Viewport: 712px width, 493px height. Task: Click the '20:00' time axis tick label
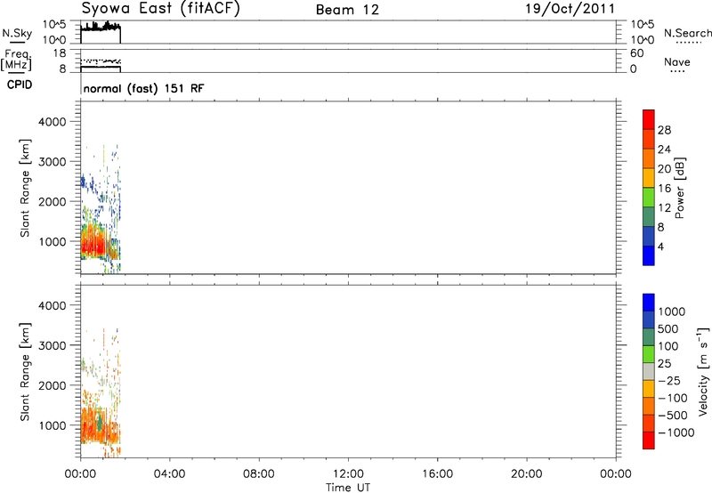coord(526,474)
